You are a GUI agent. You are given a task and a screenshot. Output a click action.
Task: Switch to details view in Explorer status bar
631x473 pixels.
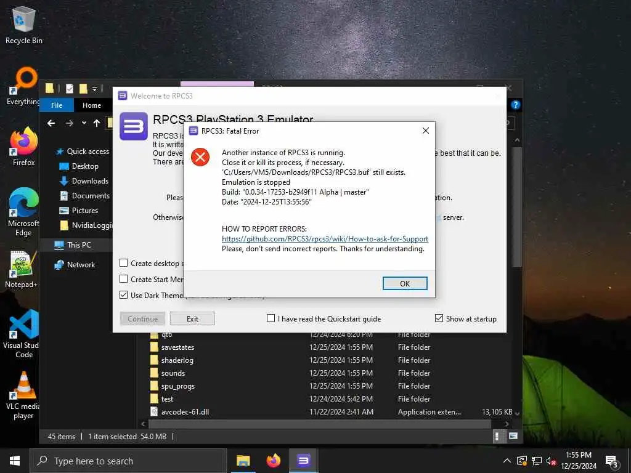(497, 436)
